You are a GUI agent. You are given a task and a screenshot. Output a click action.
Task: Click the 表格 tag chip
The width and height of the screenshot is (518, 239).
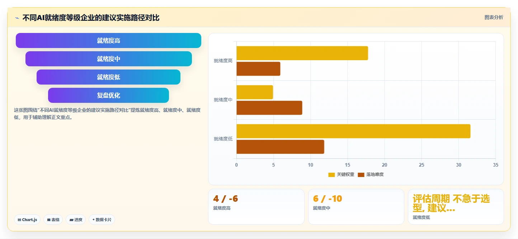53,220
